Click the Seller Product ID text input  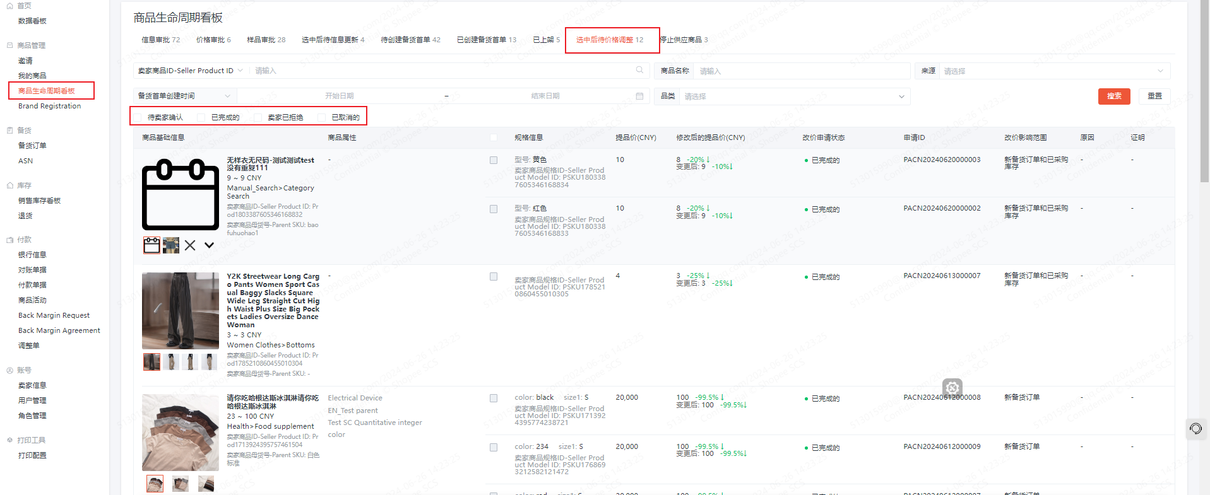[442, 71]
